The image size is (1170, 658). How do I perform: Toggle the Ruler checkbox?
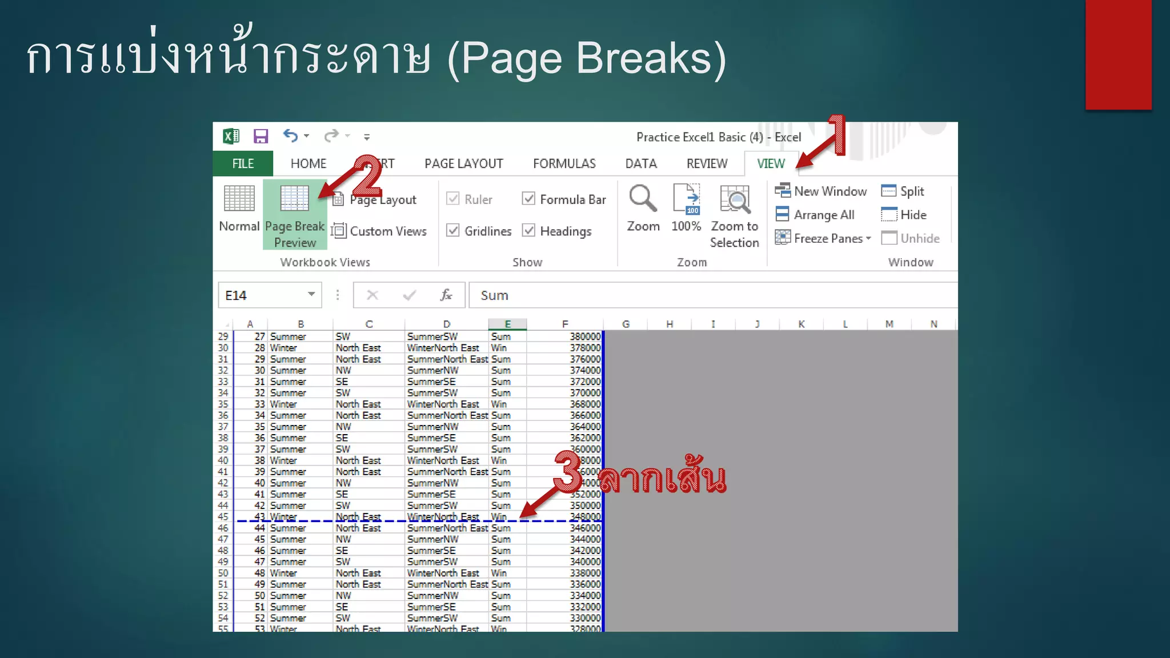(453, 199)
